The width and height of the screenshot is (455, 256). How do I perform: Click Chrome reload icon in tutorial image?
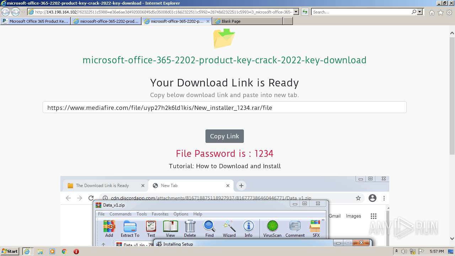click(x=91, y=198)
